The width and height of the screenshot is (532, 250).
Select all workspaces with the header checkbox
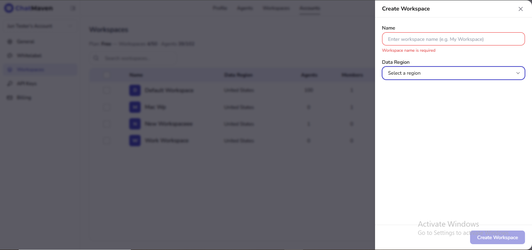pos(107,75)
